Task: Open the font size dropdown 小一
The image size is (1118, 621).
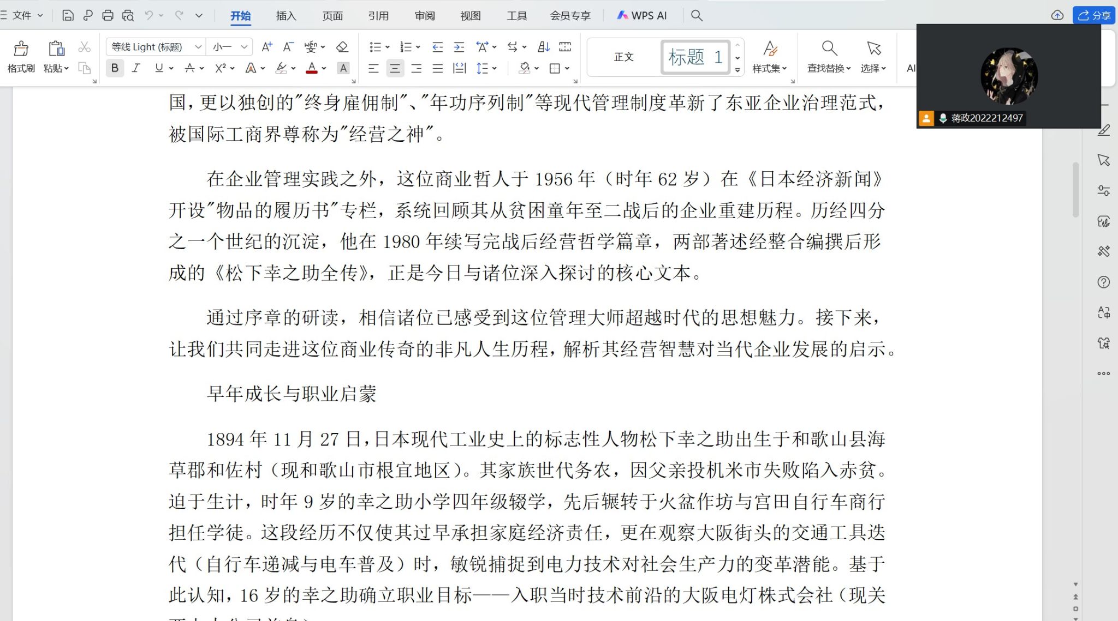Action: 244,47
